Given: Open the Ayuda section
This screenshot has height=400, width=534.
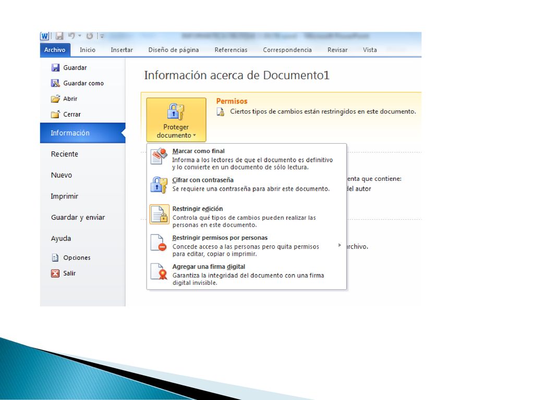Looking at the screenshot, I should [x=61, y=239].
